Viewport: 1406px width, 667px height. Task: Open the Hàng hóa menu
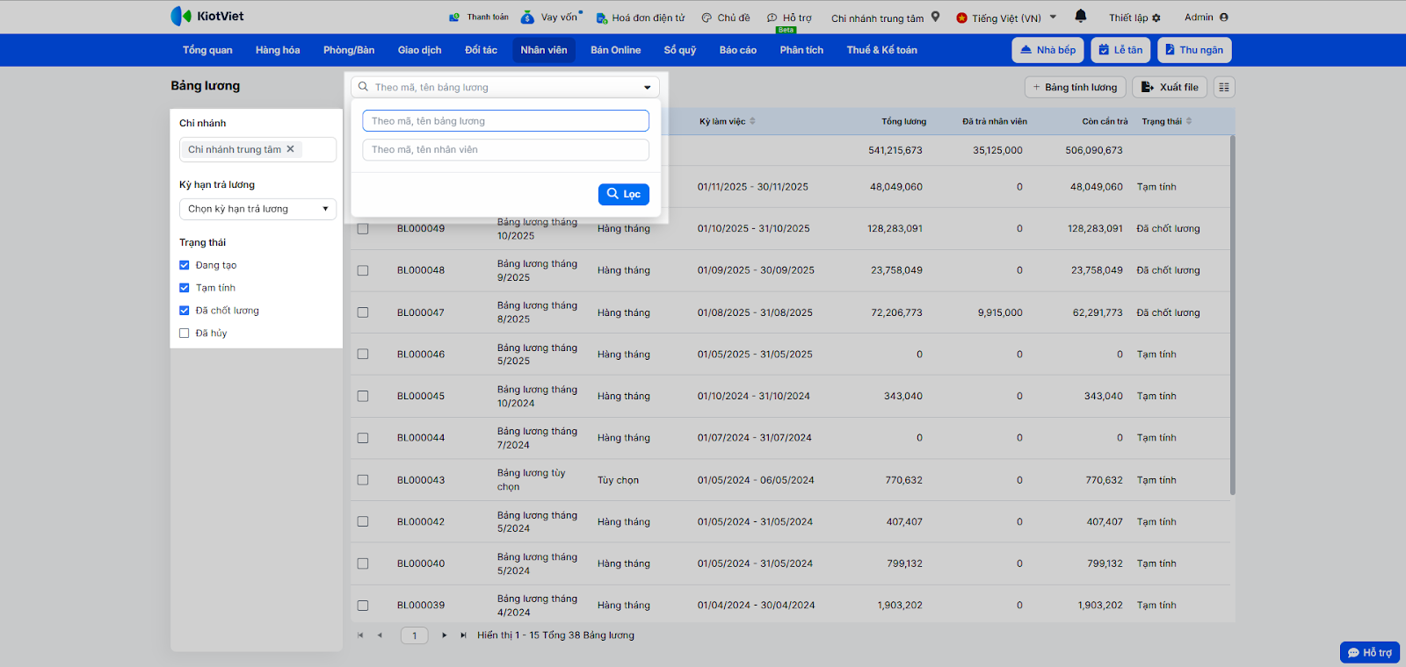pyautogui.click(x=278, y=50)
